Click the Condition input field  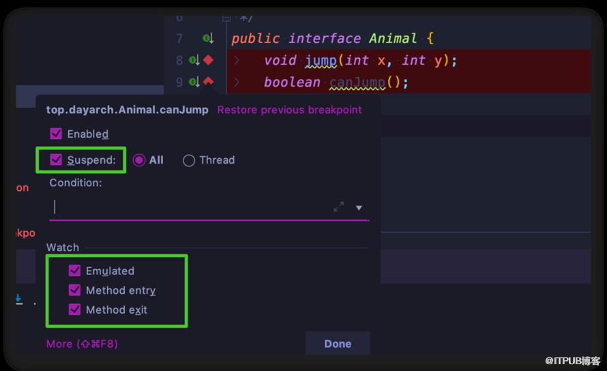209,207
